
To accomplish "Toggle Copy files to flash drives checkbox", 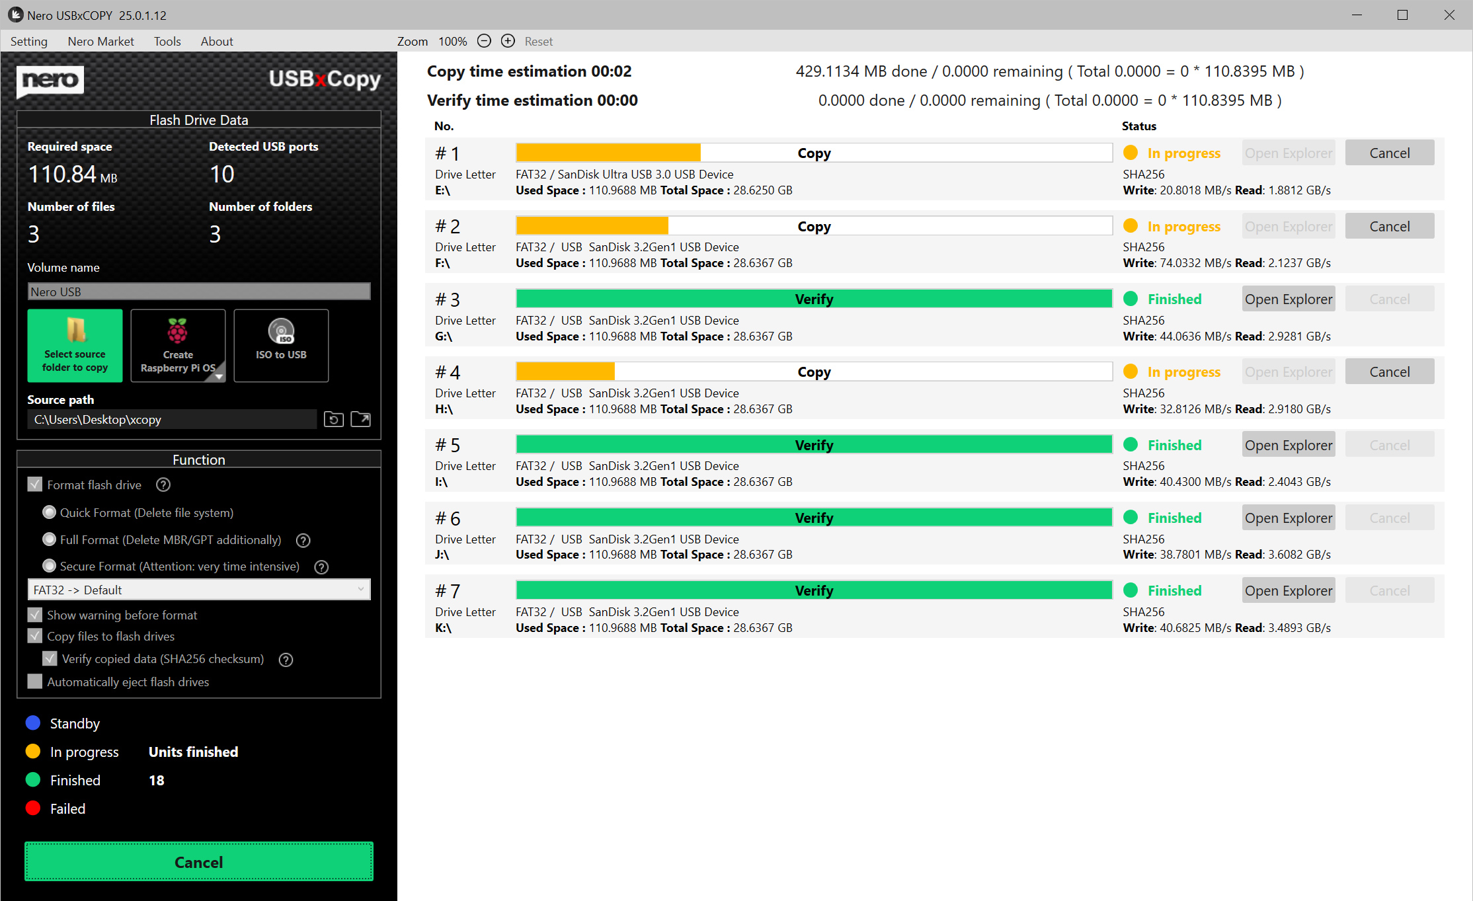I will pos(35,636).
